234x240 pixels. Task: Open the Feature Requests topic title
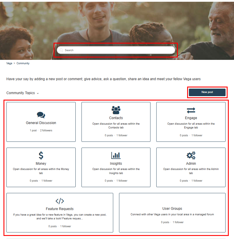(x=60, y=209)
